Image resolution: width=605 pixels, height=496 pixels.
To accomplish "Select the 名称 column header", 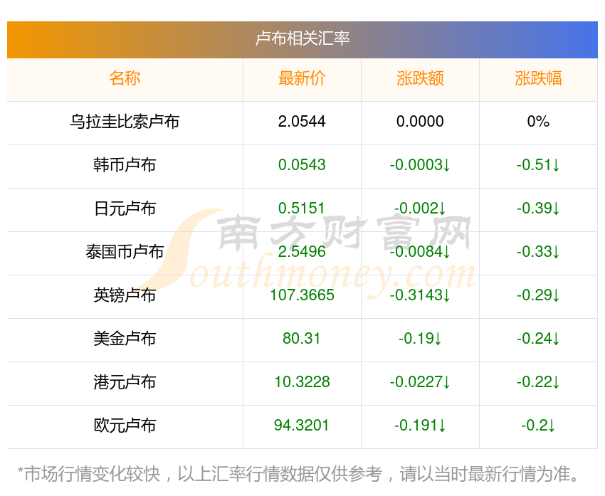I will (x=125, y=78).
